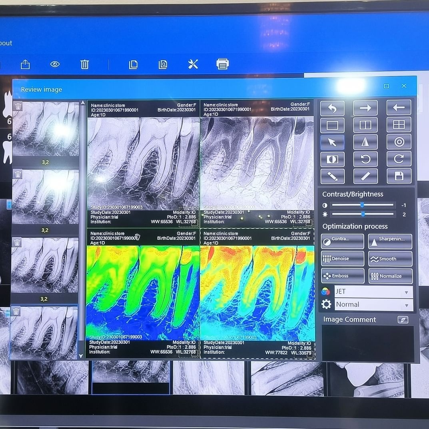
Task: Close the Review image dialog
Action: (404, 86)
